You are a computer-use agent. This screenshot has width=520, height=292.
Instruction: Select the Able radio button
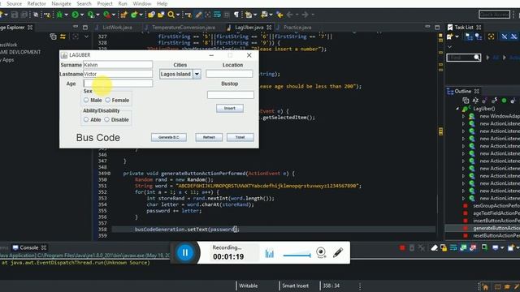pos(86,119)
